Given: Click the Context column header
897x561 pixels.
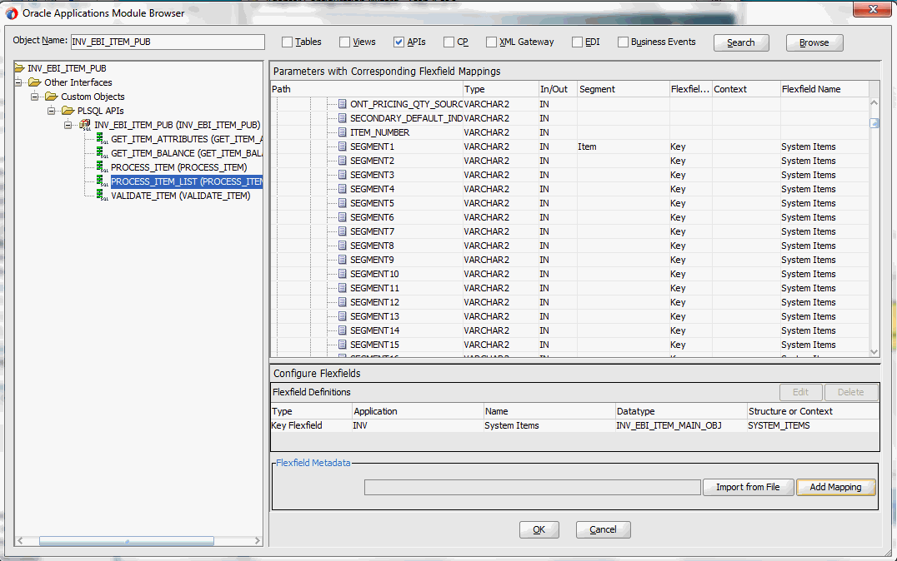Looking at the screenshot, I should pyautogui.click(x=746, y=89).
